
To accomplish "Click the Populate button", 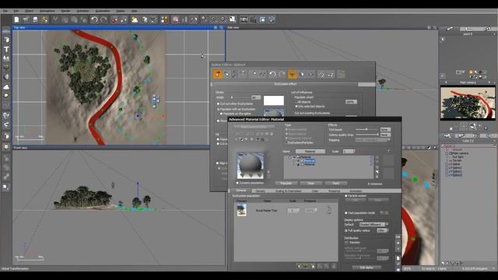I will pos(286,184).
